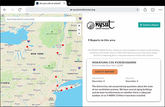
Task: Open the Niskayuna CSD report card heading
Action: coord(114,63)
